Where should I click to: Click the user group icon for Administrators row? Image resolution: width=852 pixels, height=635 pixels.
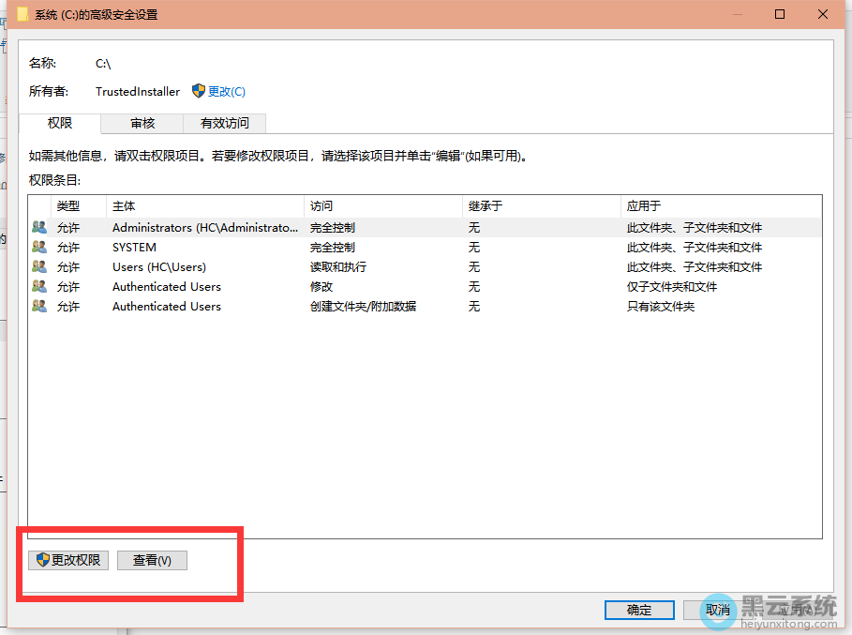[39, 227]
